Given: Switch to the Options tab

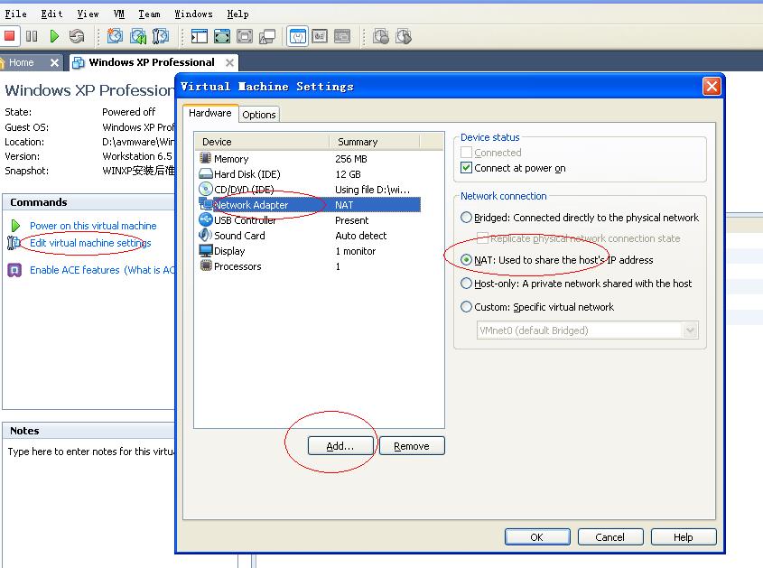Looking at the screenshot, I should [x=259, y=115].
